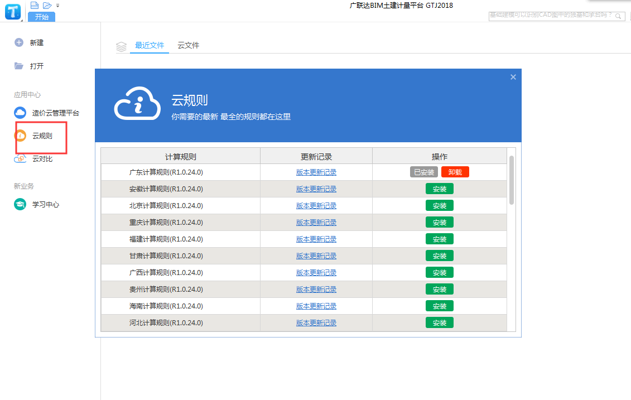Install 广西计算规则
The image size is (631, 400).
click(440, 272)
